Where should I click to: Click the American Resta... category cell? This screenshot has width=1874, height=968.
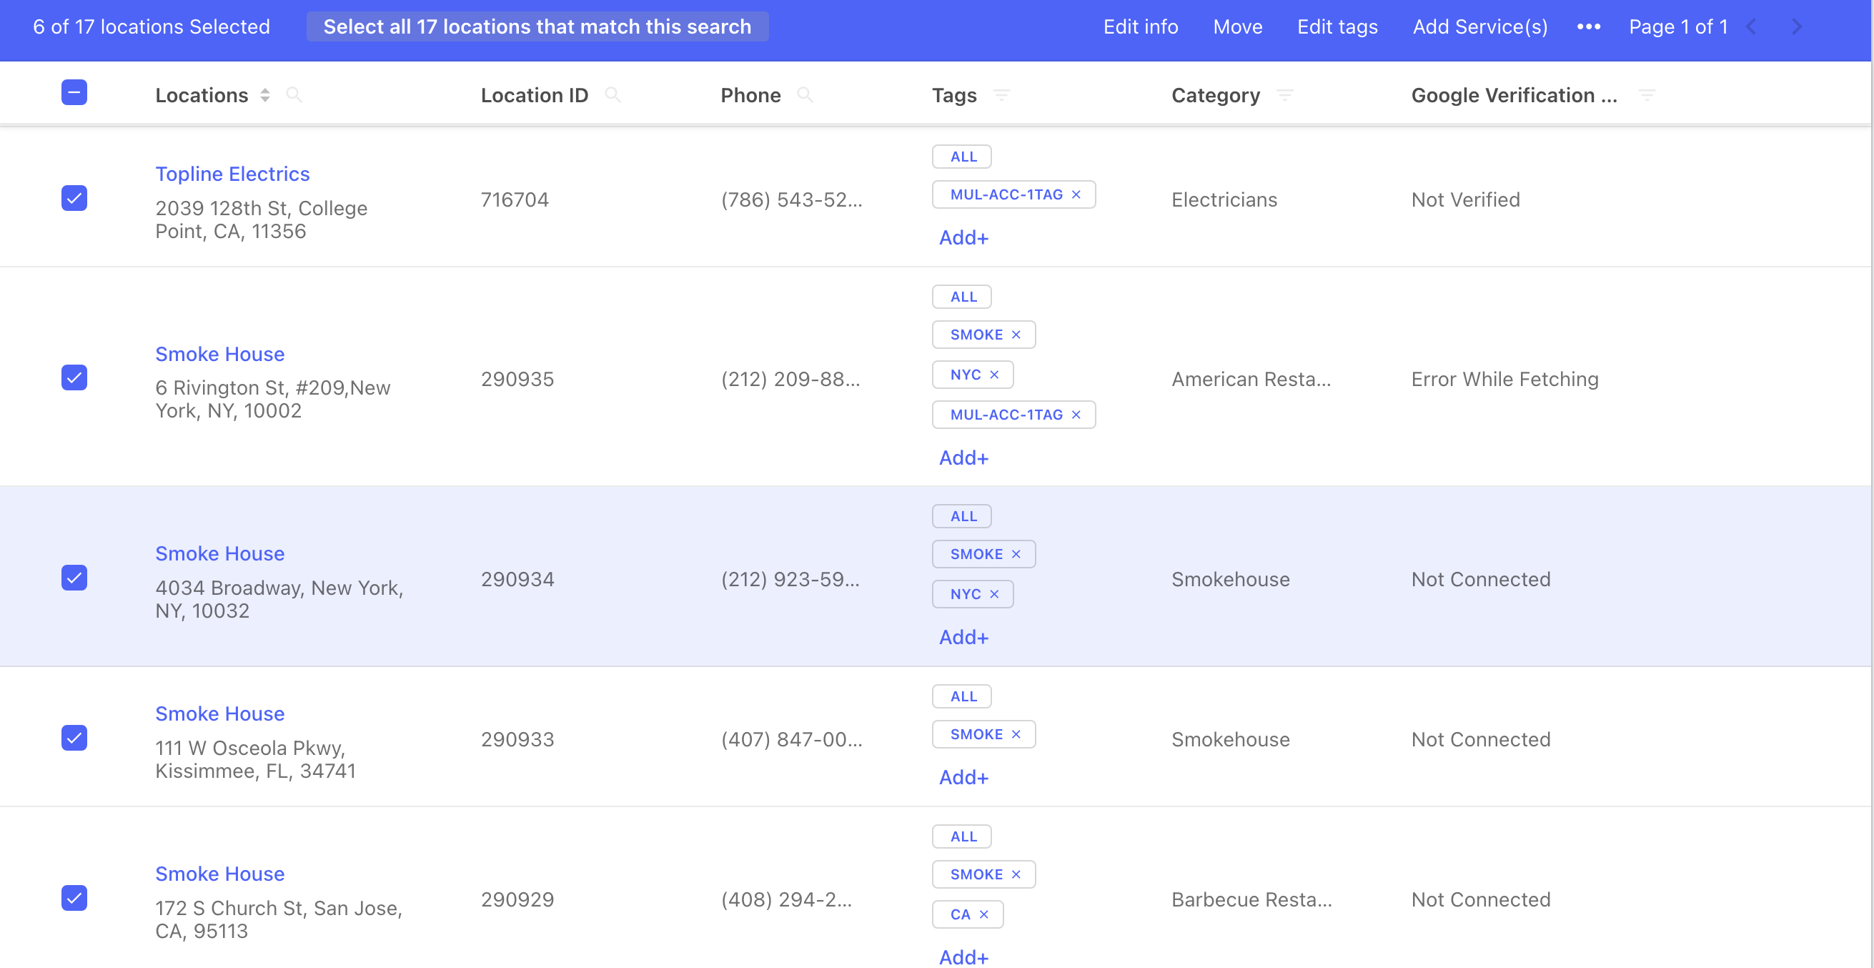point(1251,380)
